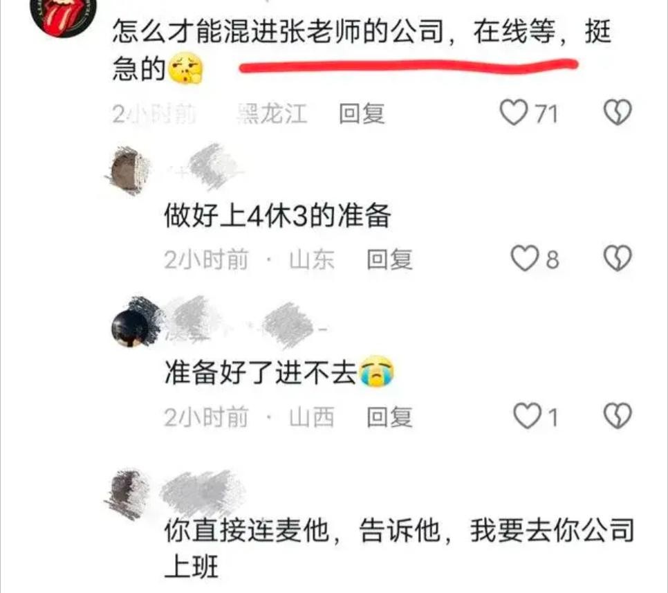This screenshot has width=668, height=593.
Task: Reply to the 山东 comment
Action: (389, 259)
